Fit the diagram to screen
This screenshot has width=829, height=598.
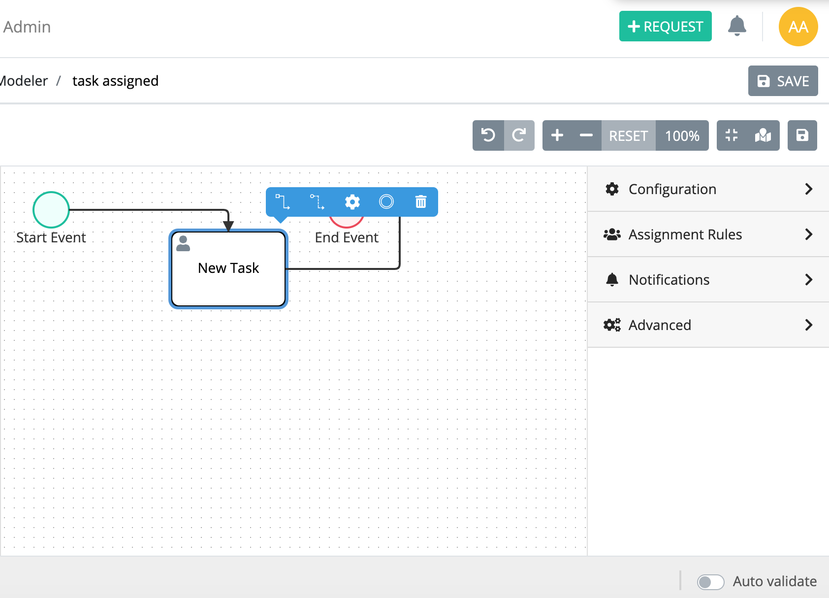731,135
